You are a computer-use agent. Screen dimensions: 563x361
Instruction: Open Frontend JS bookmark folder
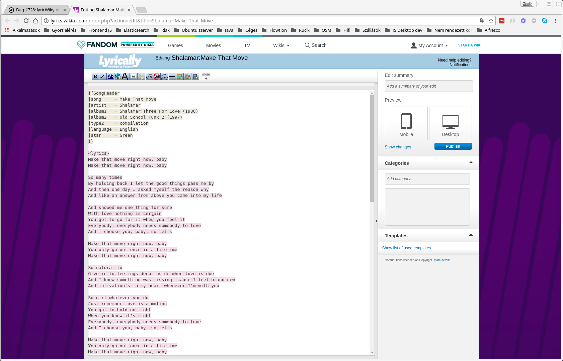pos(96,30)
